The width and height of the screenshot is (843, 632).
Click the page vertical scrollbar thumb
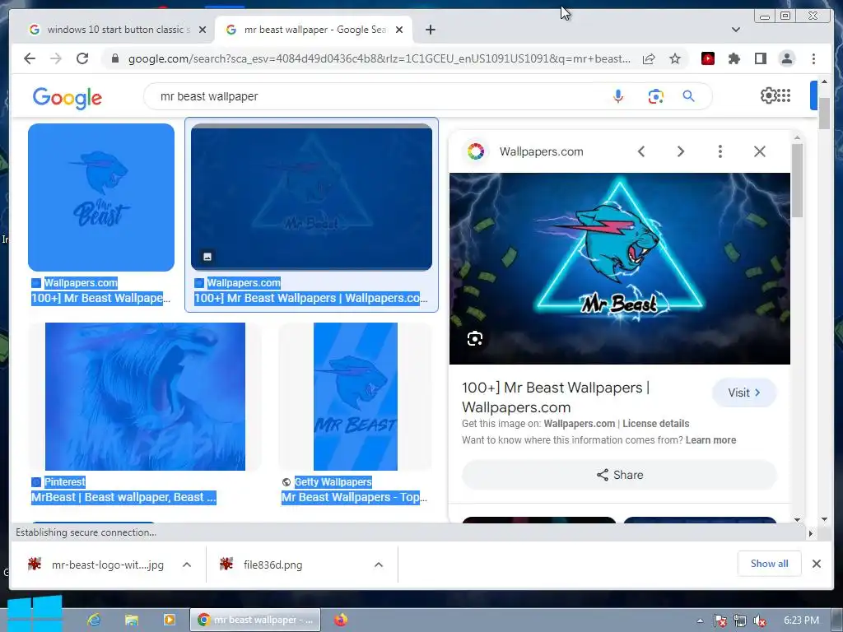[824, 113]
